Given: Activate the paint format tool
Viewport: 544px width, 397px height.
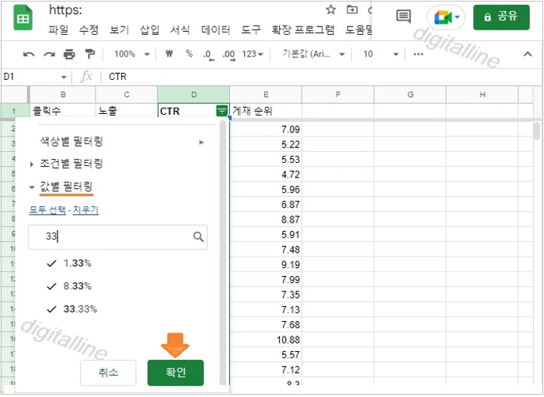Looking at the screenshot, I should coord(90,54).
